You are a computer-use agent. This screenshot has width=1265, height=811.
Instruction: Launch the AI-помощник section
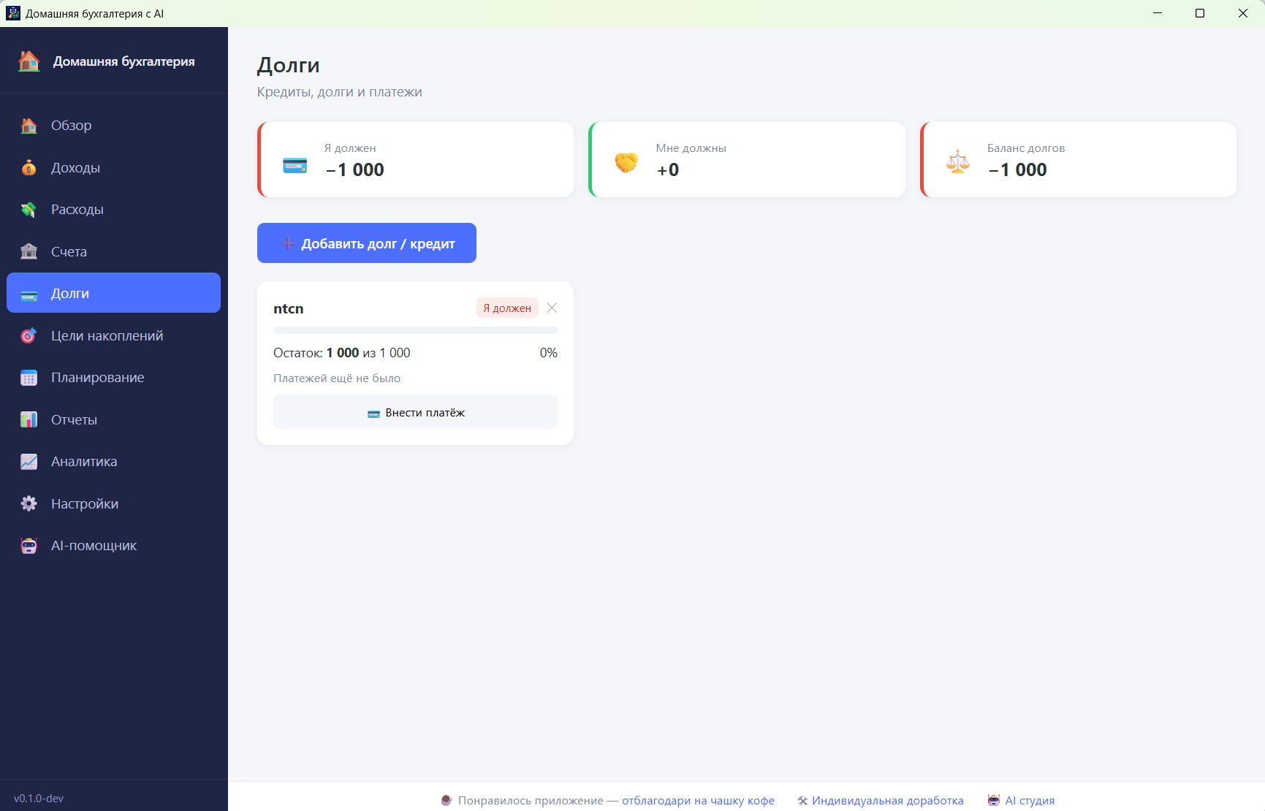[113, 546]
